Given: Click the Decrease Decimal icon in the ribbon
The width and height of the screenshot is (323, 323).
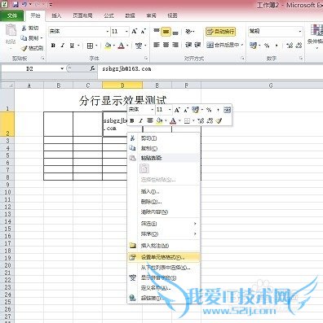Looking at the screenshot, I should point(299,46).
